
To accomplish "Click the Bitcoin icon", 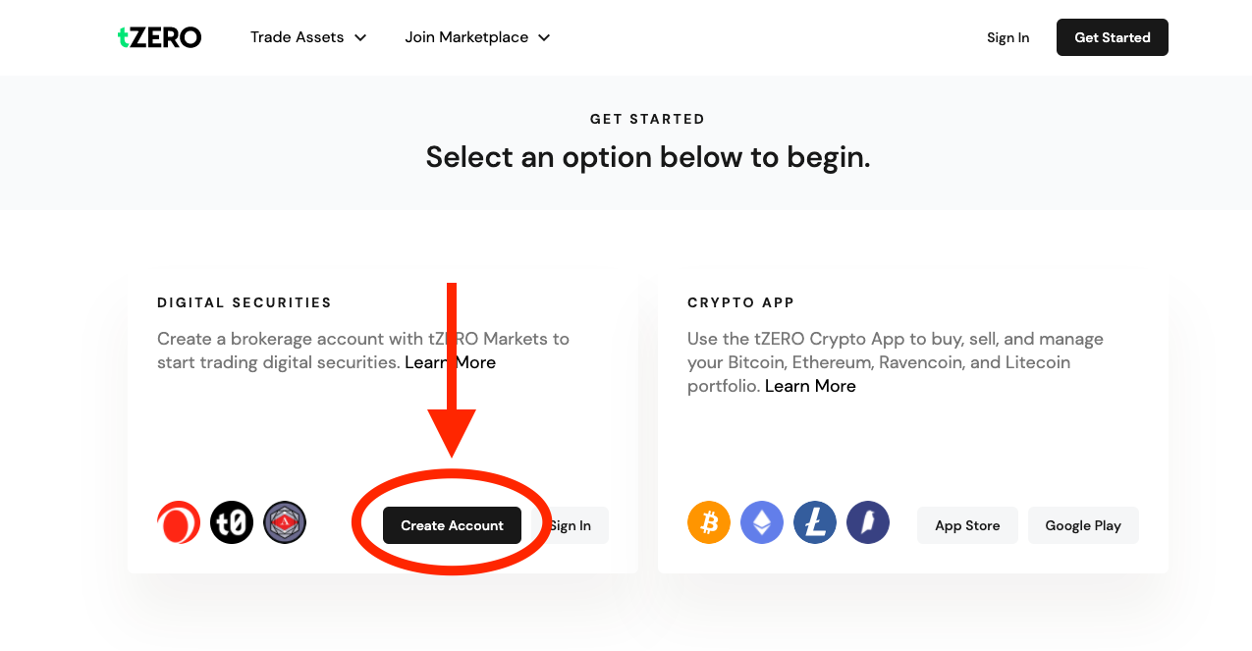I will click(708, 521).
